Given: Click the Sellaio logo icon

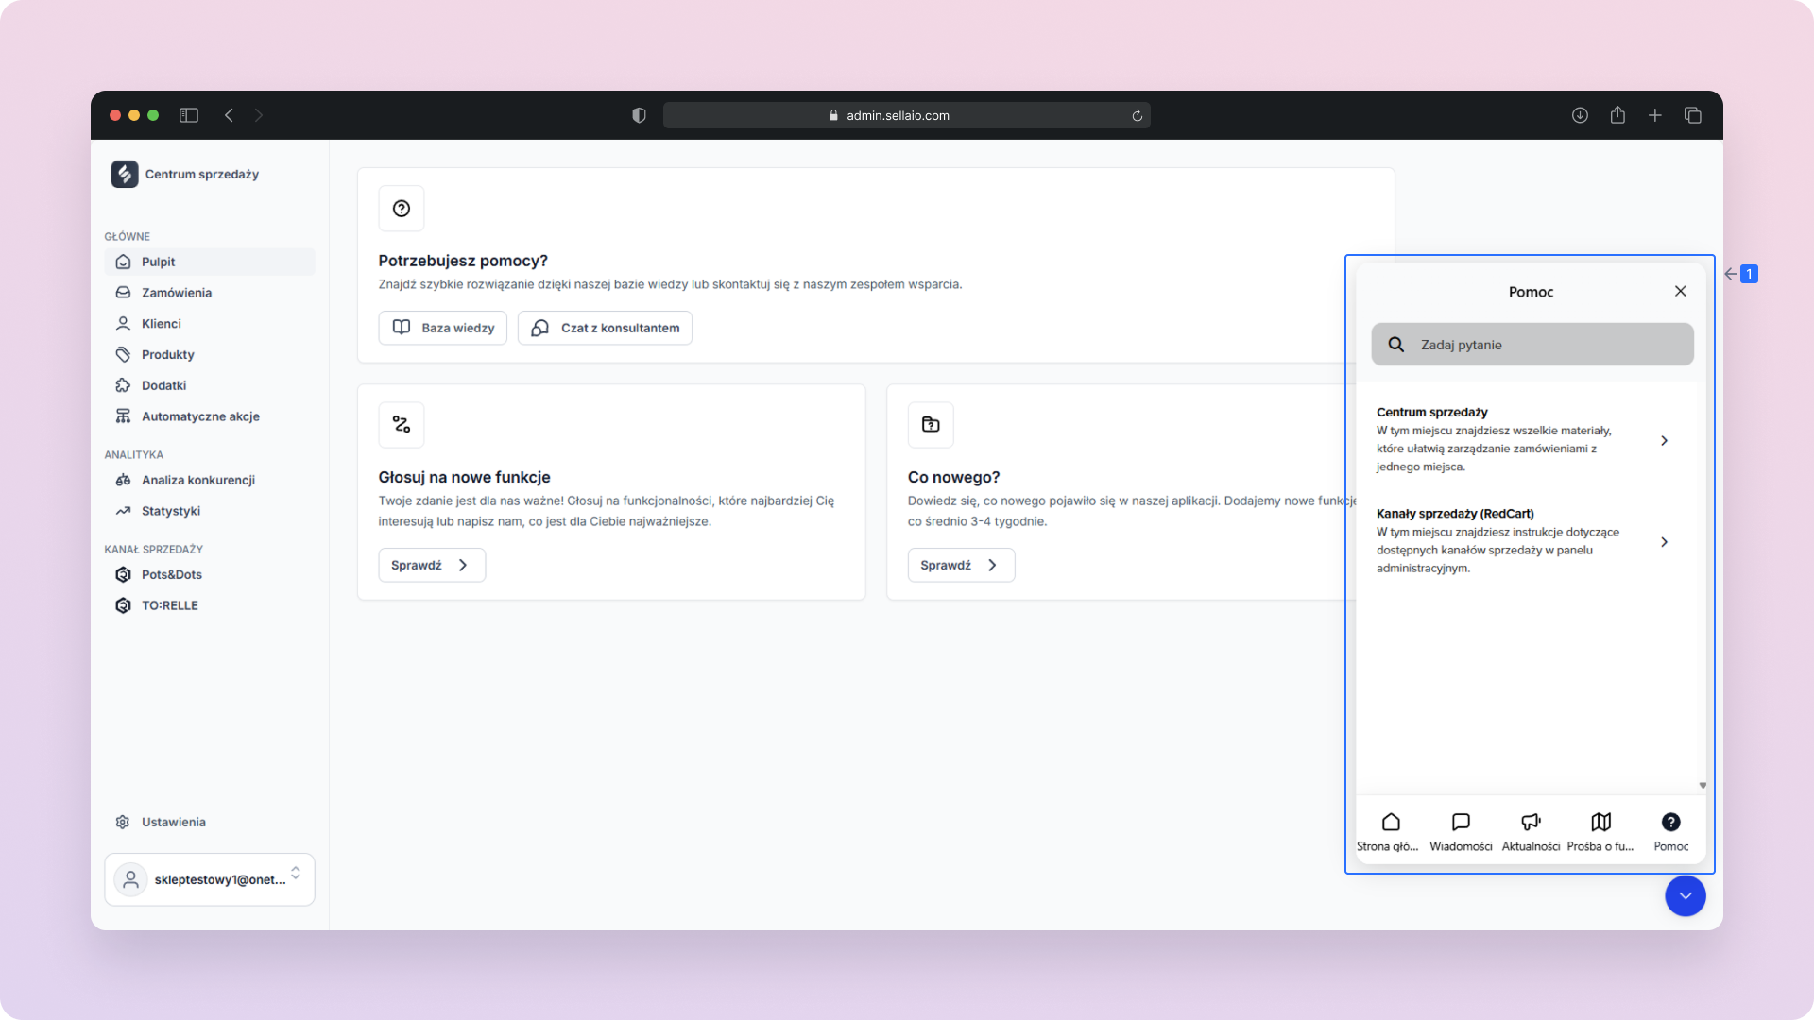Looking at the screenshot, I should (125, 174).
